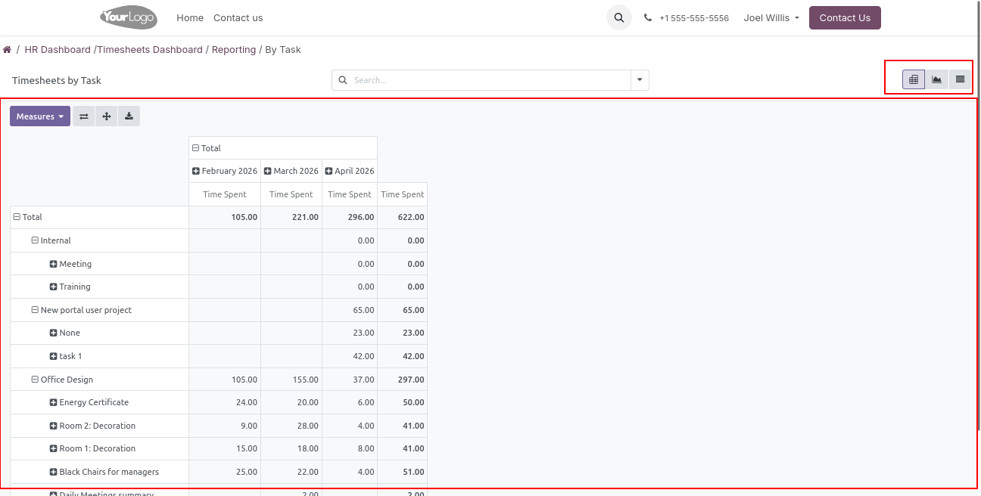Switch to list view icon
The image size is (981, 496).
pos(960,79)
